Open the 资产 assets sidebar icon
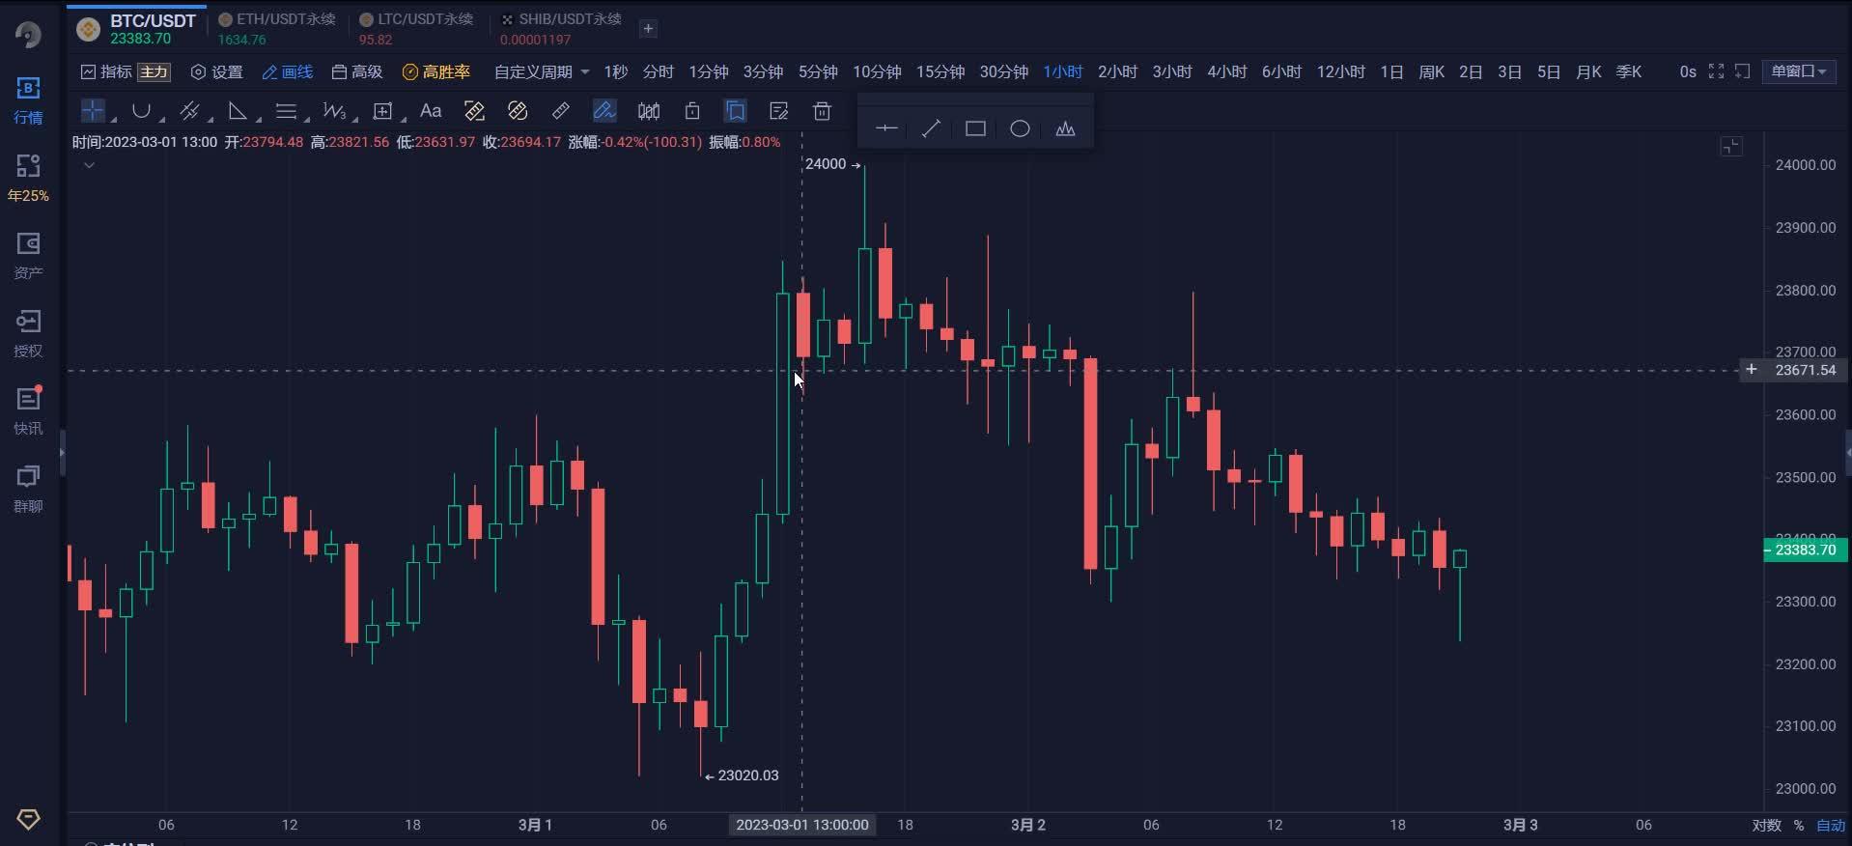 tap(28, 255)
